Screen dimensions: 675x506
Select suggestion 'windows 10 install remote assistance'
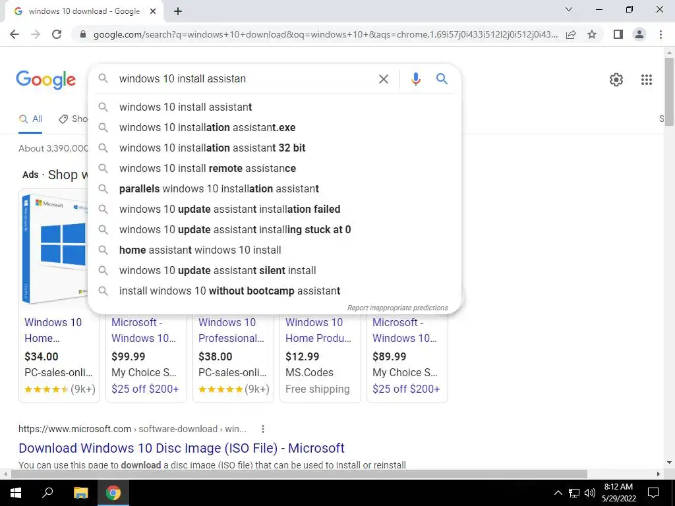(x=274, y=168)
